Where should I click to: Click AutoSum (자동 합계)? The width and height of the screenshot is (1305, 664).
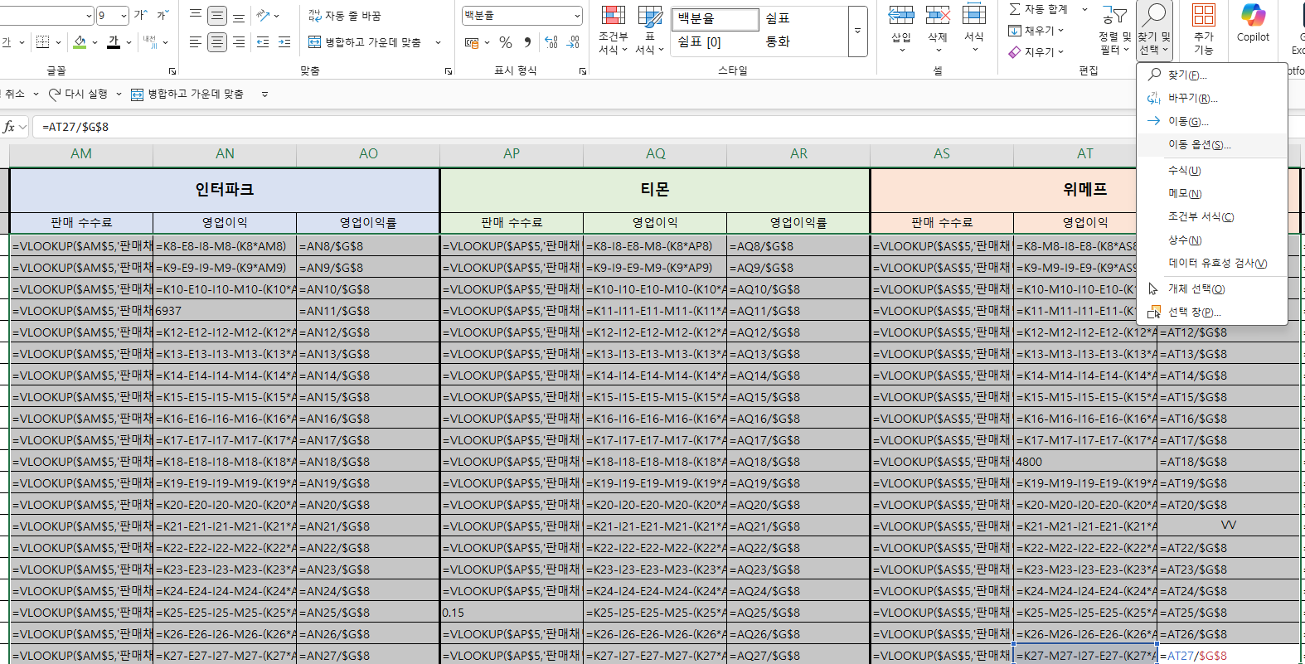pyautogui.click(x=1039, y=9)
